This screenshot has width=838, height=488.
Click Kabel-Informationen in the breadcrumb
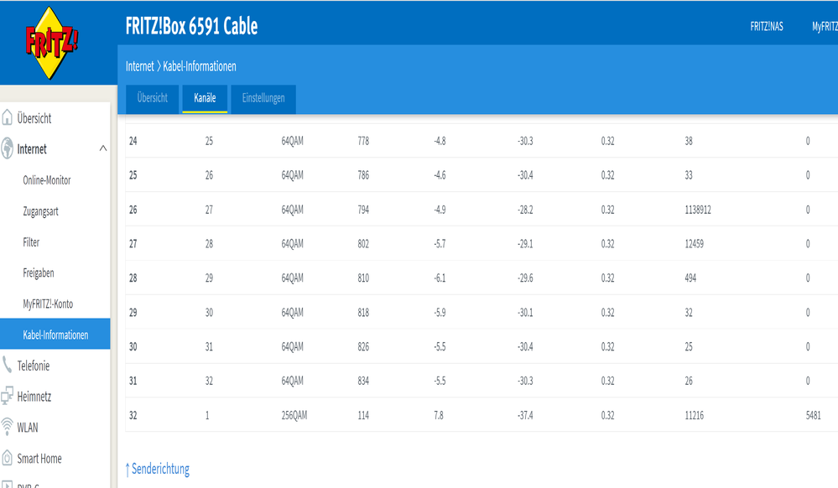tap(200, 66)
